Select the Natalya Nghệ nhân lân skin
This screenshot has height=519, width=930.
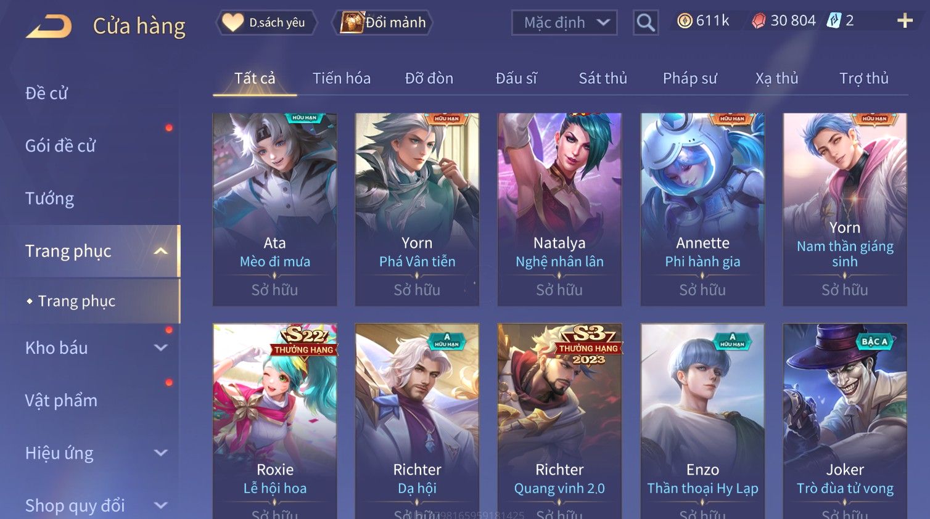click(x=559, y=210)
